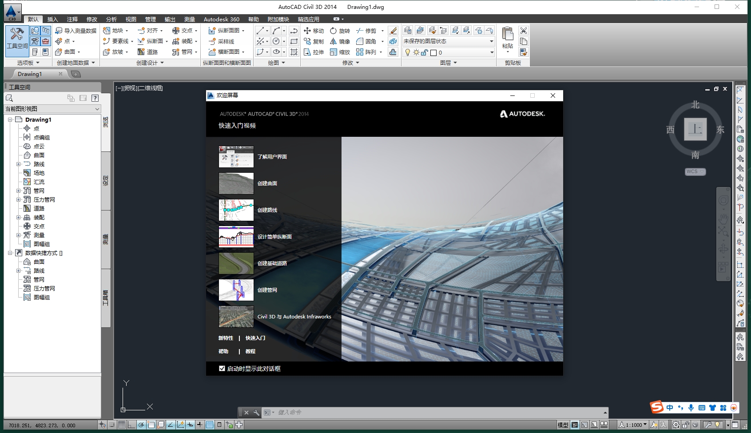Screen dimensions: 751x433
Task: Toggle layer on/off lightbulb icon
Action: click(x=408, y=52)
